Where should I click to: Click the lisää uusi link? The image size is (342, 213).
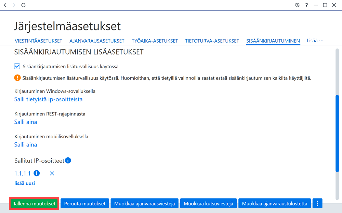(25, 183)
